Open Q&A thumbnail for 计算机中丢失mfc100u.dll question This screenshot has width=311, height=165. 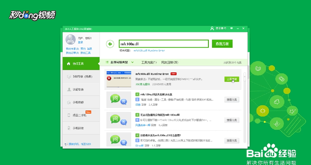click(119, 139)
